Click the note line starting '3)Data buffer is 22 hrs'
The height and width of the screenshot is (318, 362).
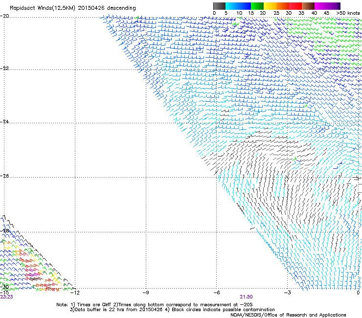click(172, 310)
